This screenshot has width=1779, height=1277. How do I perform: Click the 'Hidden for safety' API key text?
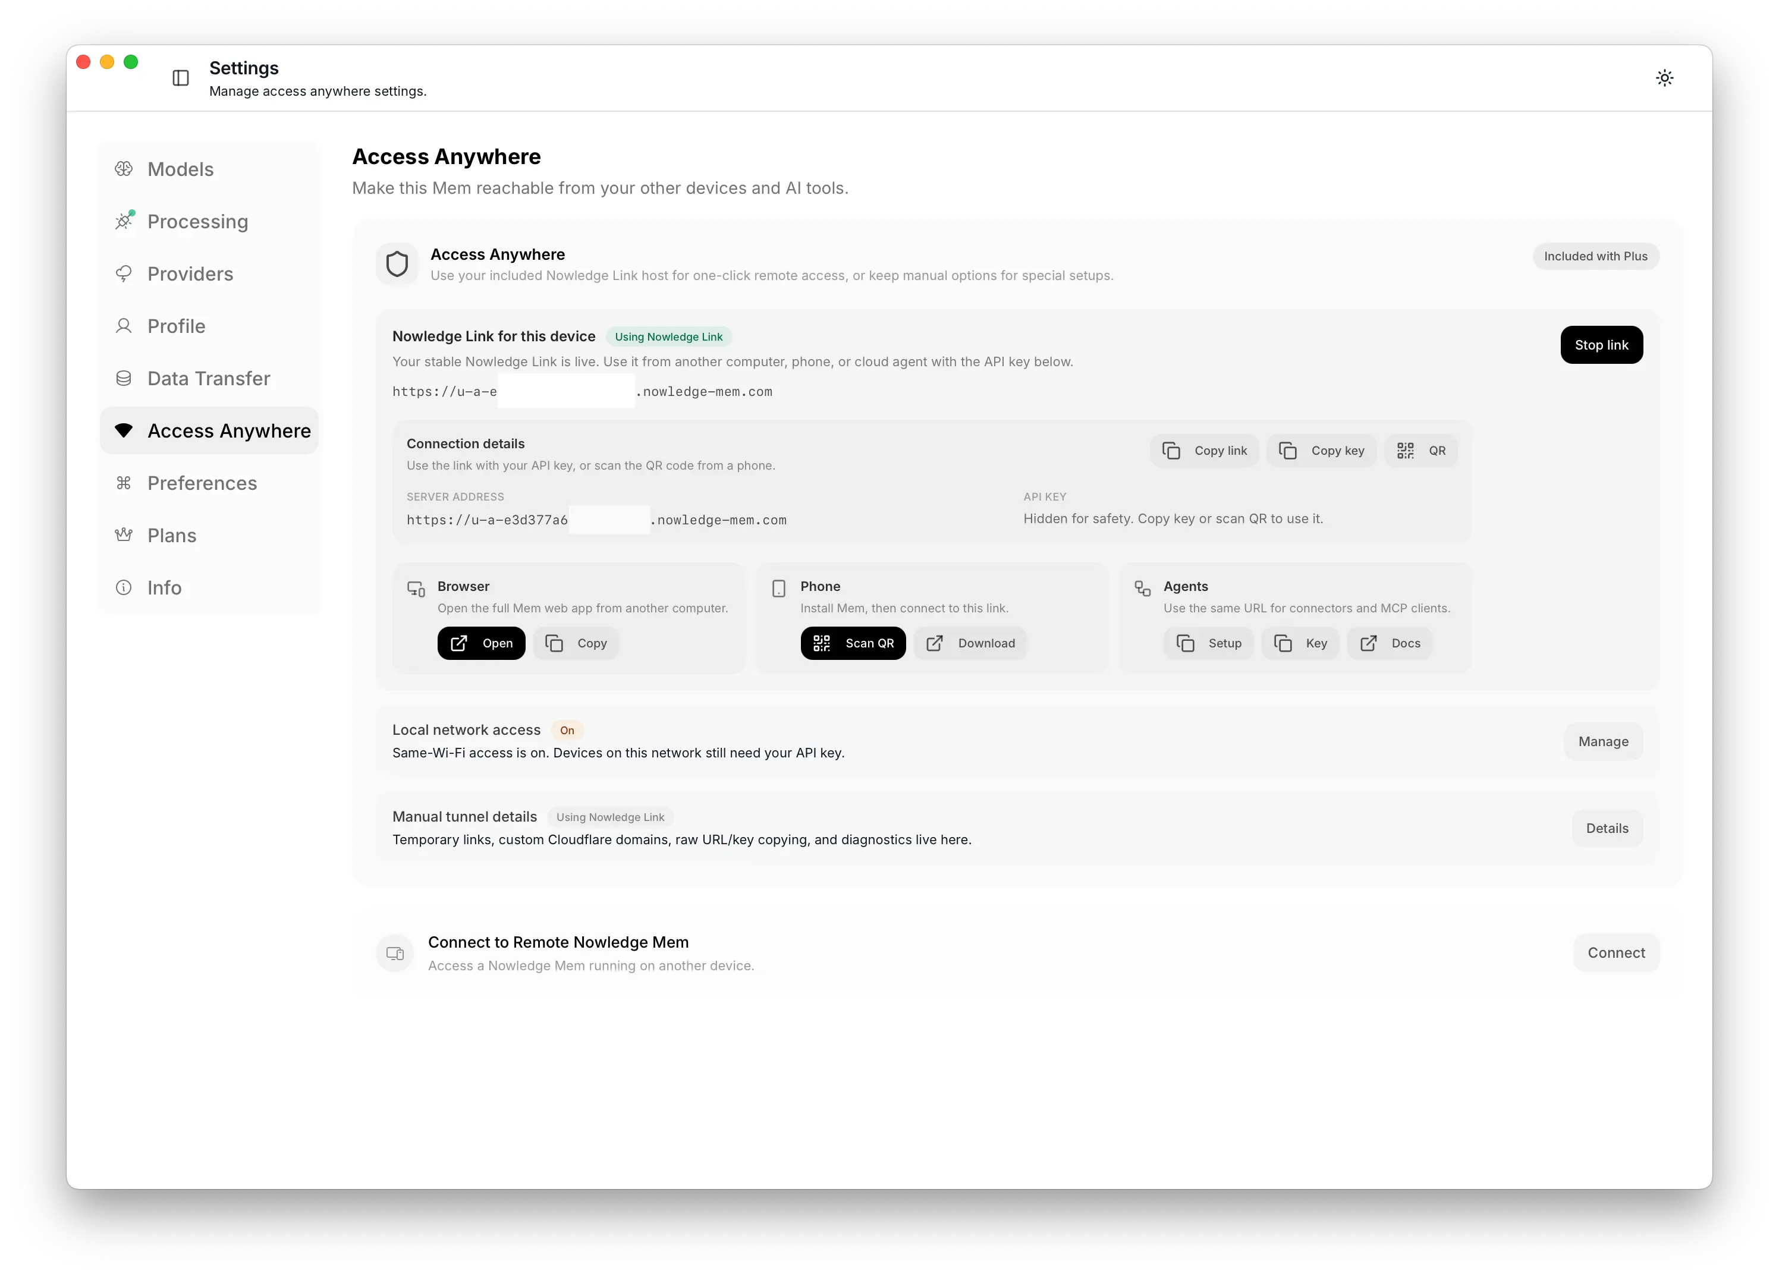(x=1174, y=518)
